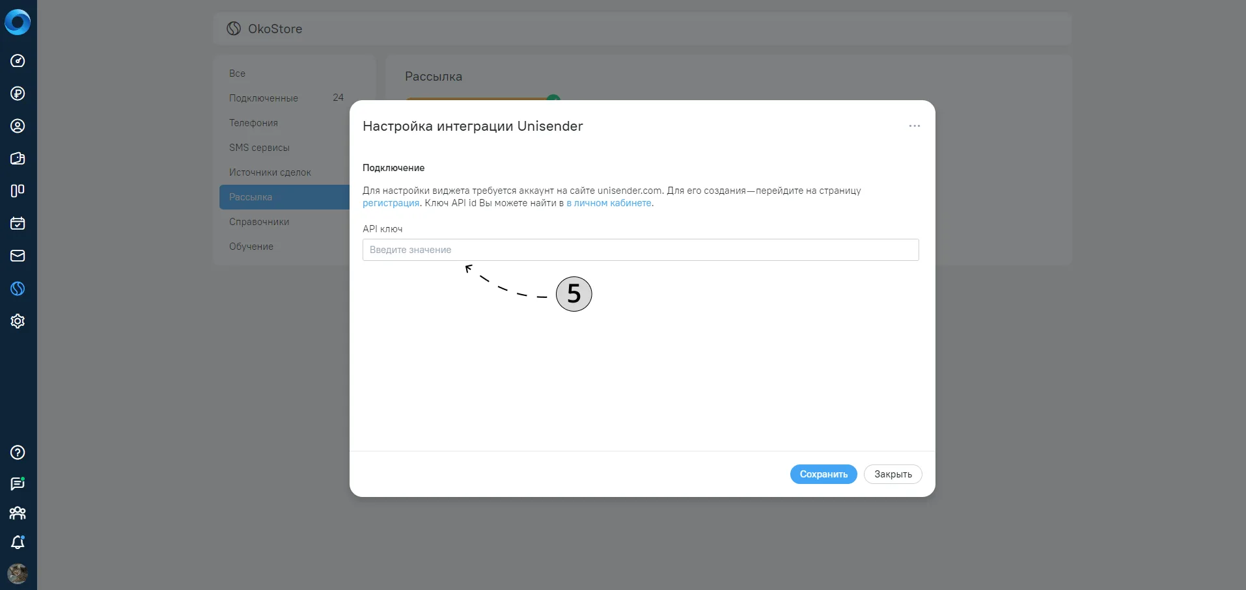This screenshot has width=1246, height=590.
Task: Select the Телефония category
Action: click(253, 123)
